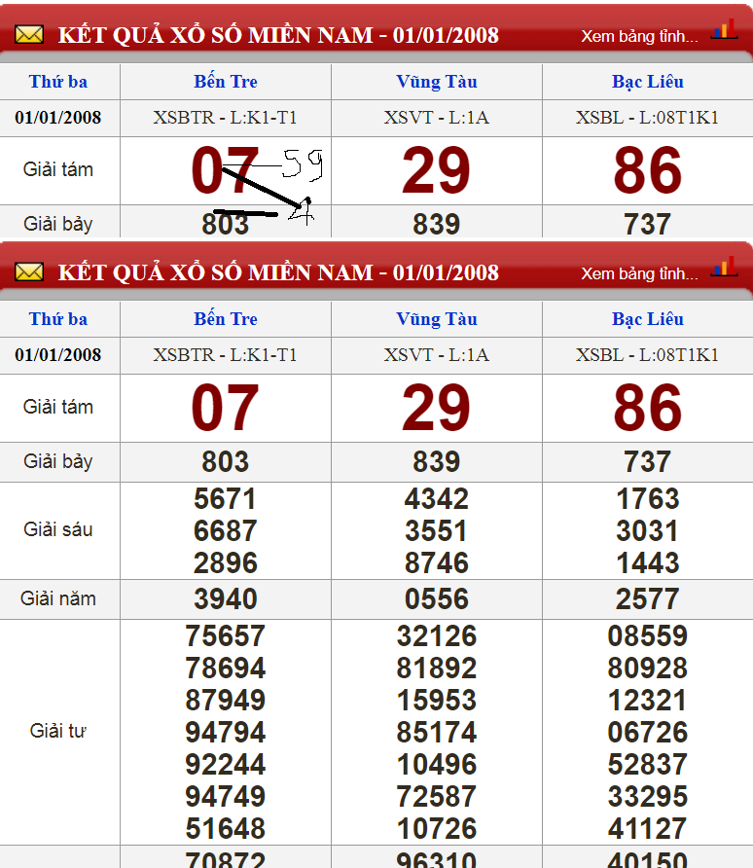Click Giải tư number 32126
The image size is (753, 868).
(437, 636)
